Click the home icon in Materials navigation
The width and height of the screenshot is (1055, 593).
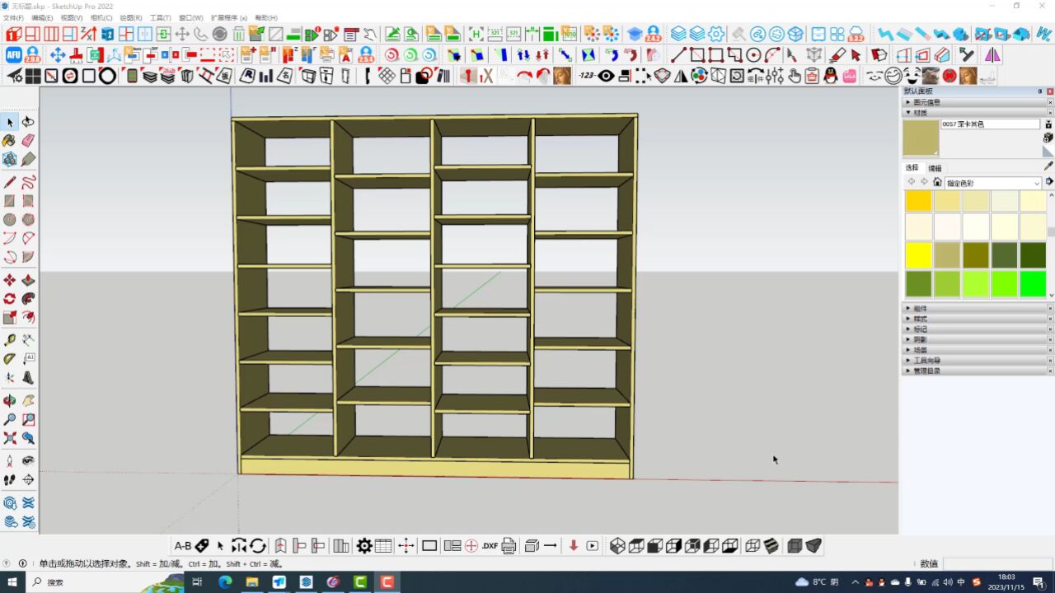click(x=937, y=182)
